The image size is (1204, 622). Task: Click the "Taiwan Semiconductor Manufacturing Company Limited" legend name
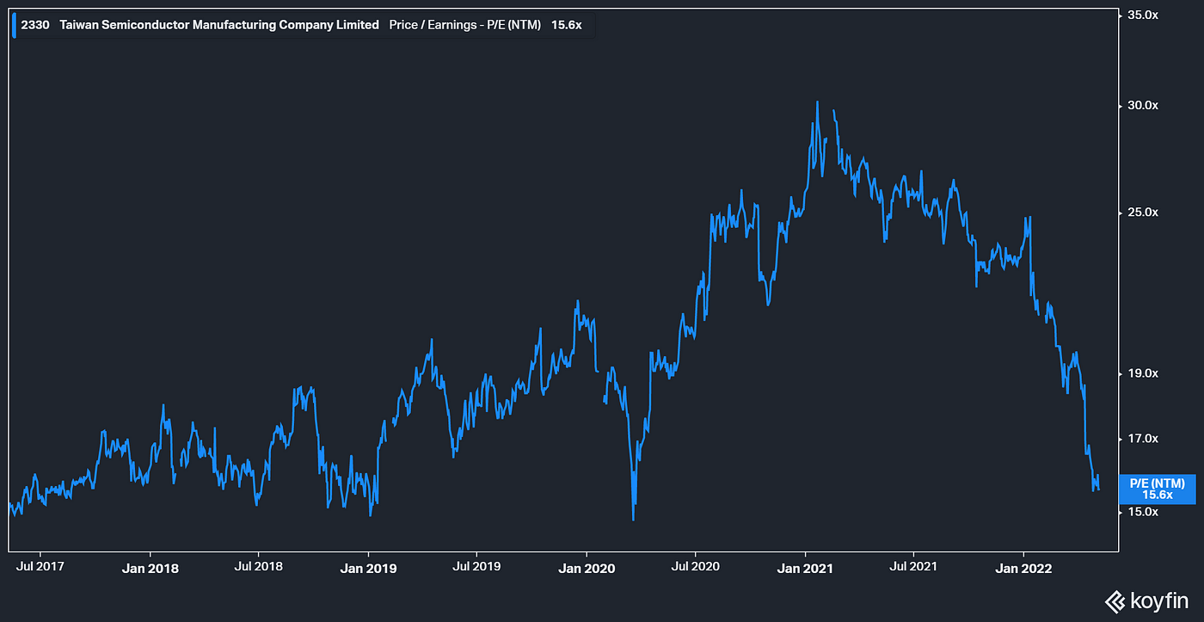219,25
